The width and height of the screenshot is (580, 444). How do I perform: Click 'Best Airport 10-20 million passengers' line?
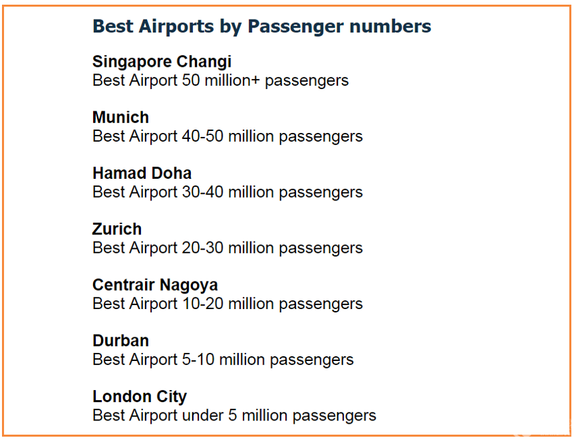tap(227, 304)
